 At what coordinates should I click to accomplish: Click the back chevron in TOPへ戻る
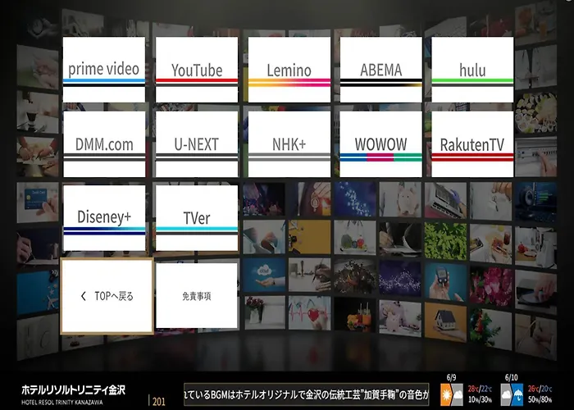coord(84,296)
